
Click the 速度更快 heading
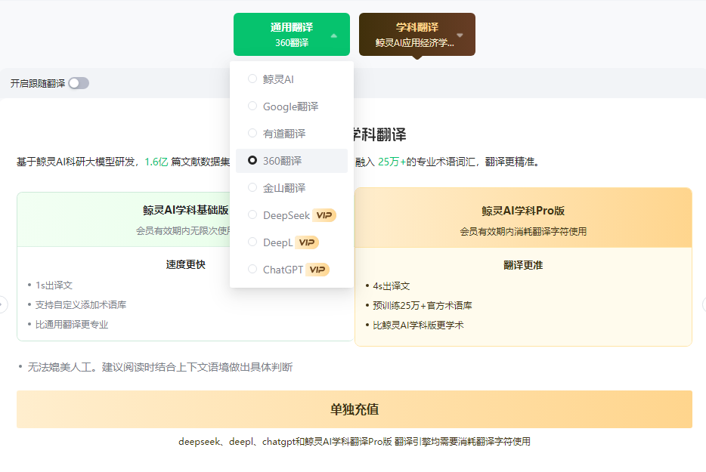click(x=185, y=264)
